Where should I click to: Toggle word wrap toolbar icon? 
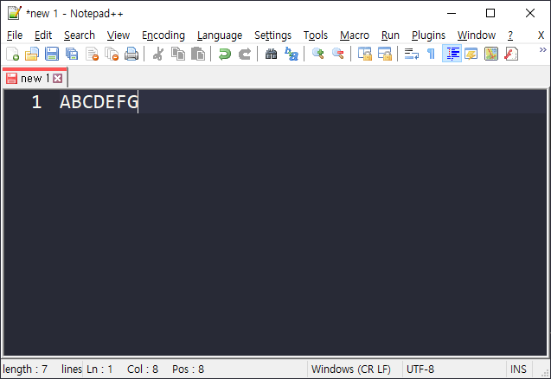(412, 55)
